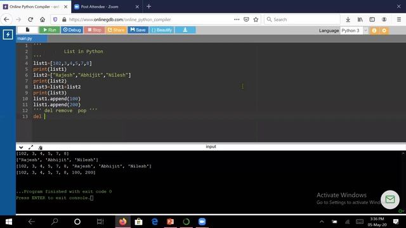
Task: Close the Online Python Compiler tab
Action: coord(66,7)
